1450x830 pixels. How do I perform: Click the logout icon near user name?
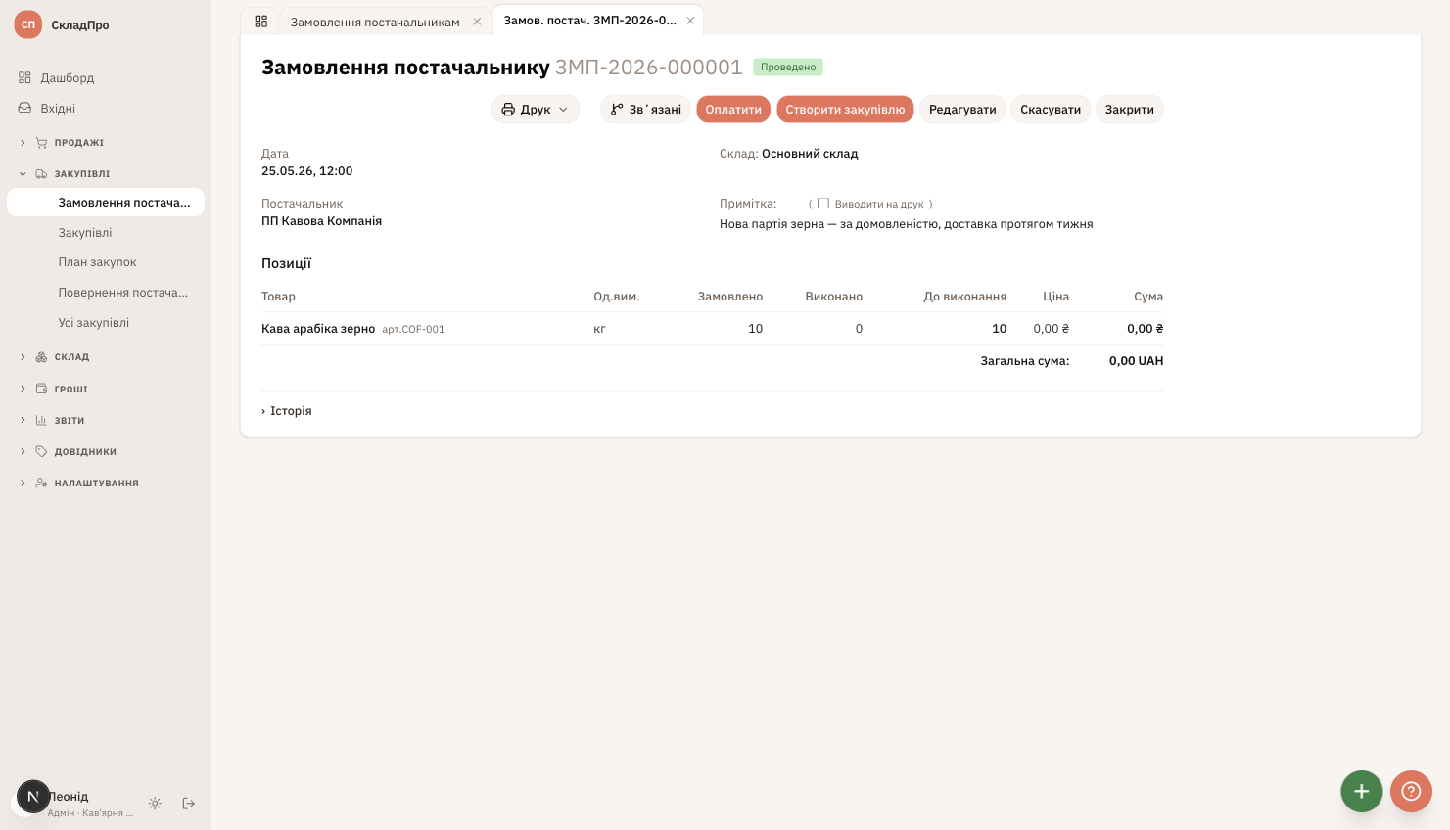189,804
